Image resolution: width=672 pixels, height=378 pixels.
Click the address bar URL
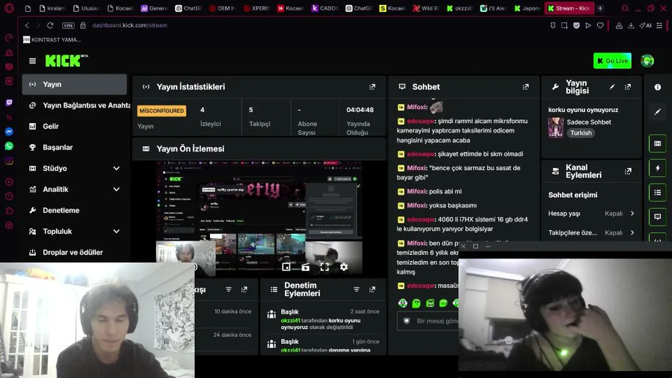click(130, 25)
